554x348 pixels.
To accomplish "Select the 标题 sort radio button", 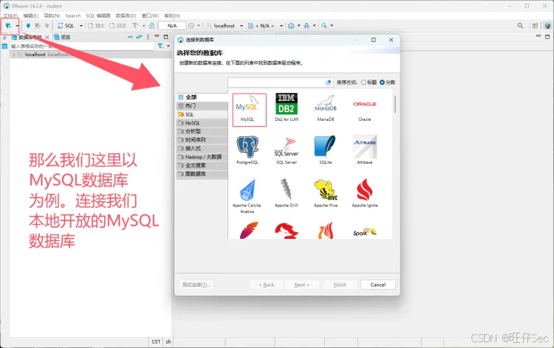I will [x=363, y=82].
